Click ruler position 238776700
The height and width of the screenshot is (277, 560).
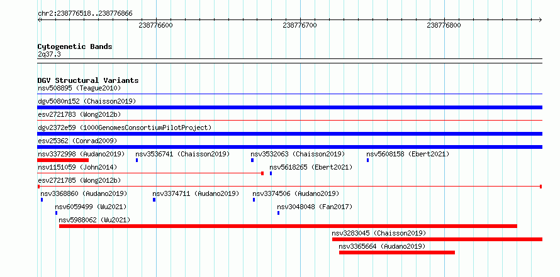[x=300, y=25]
